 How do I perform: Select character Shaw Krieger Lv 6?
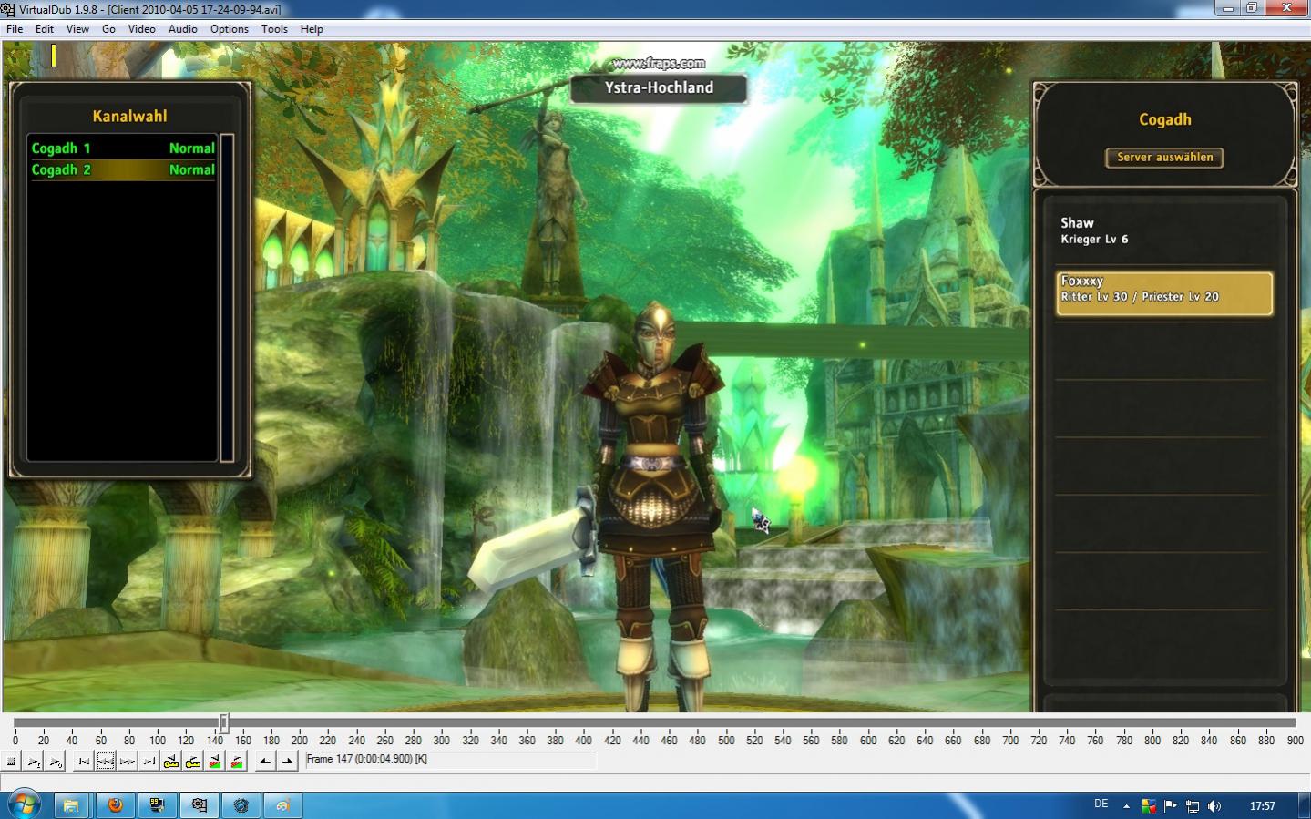pos(1163,231)
